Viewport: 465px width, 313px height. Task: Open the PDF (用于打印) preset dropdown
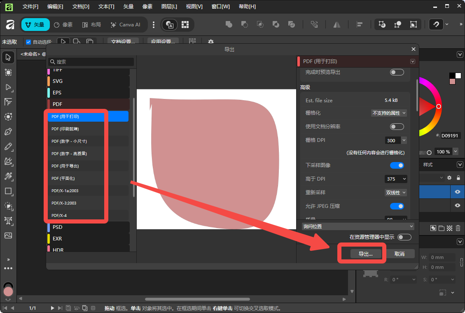coord(413,61)
